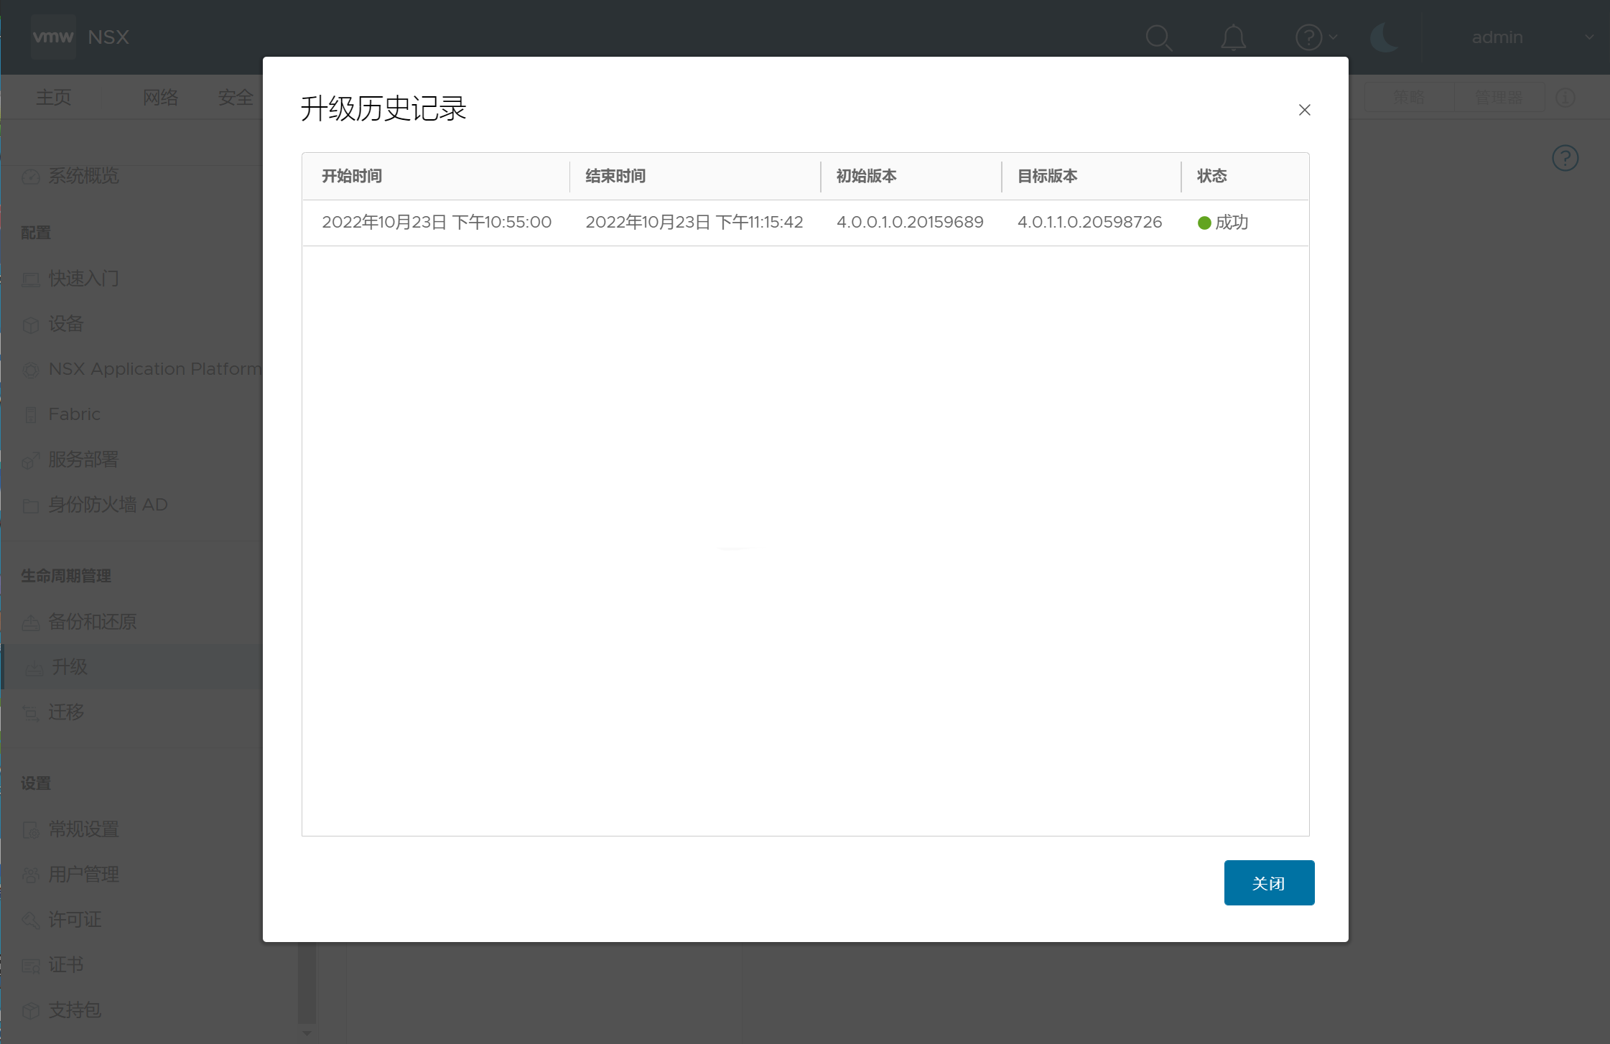
Task: Click sidebar scrollbar down arrow
Action: tap(307, 1033)
